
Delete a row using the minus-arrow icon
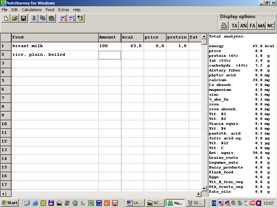point(71,18)
